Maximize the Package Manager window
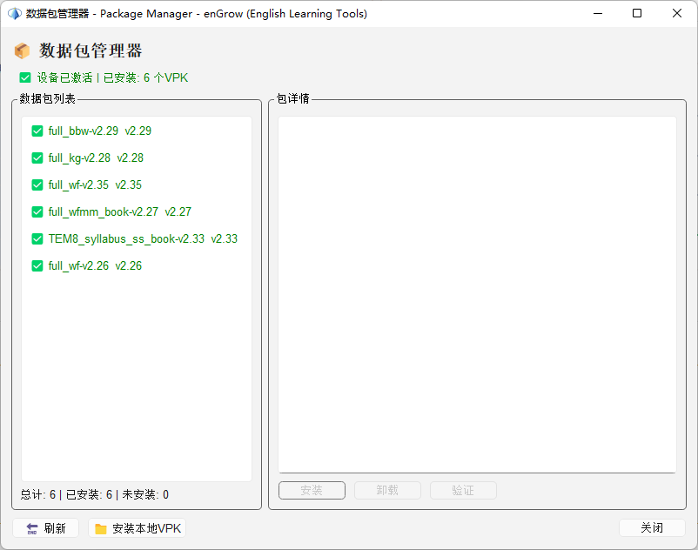Viewport: 698px width, 550px height. tap(637, 14)
